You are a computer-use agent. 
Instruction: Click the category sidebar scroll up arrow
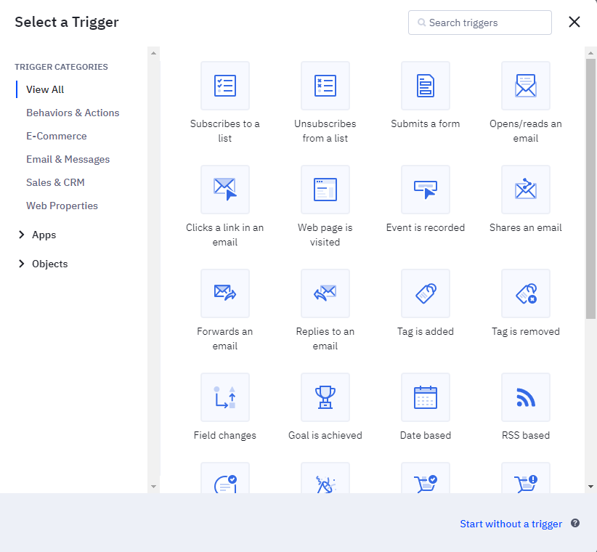[x=153, y=53]
